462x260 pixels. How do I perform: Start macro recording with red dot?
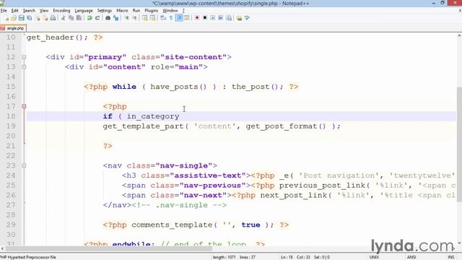[197, 18]
